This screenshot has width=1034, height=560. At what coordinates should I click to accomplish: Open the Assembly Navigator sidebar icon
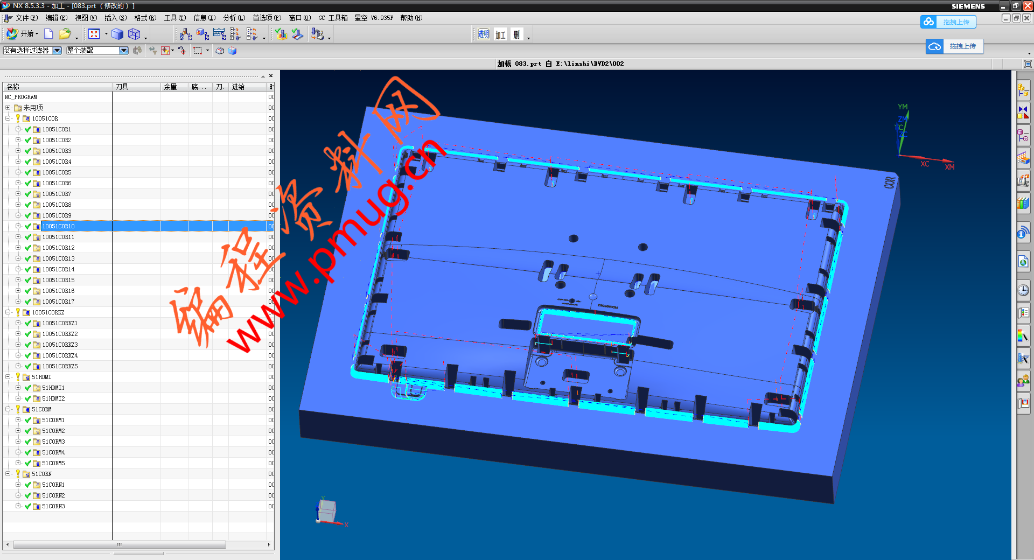pos(1023,90)
